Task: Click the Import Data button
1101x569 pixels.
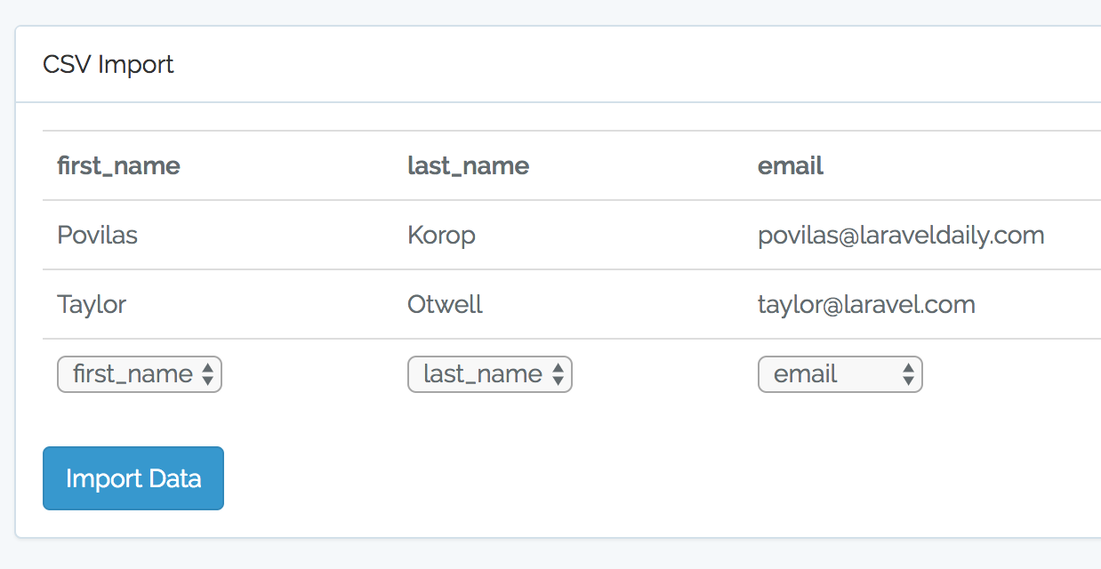Action: tap(133, 478)
